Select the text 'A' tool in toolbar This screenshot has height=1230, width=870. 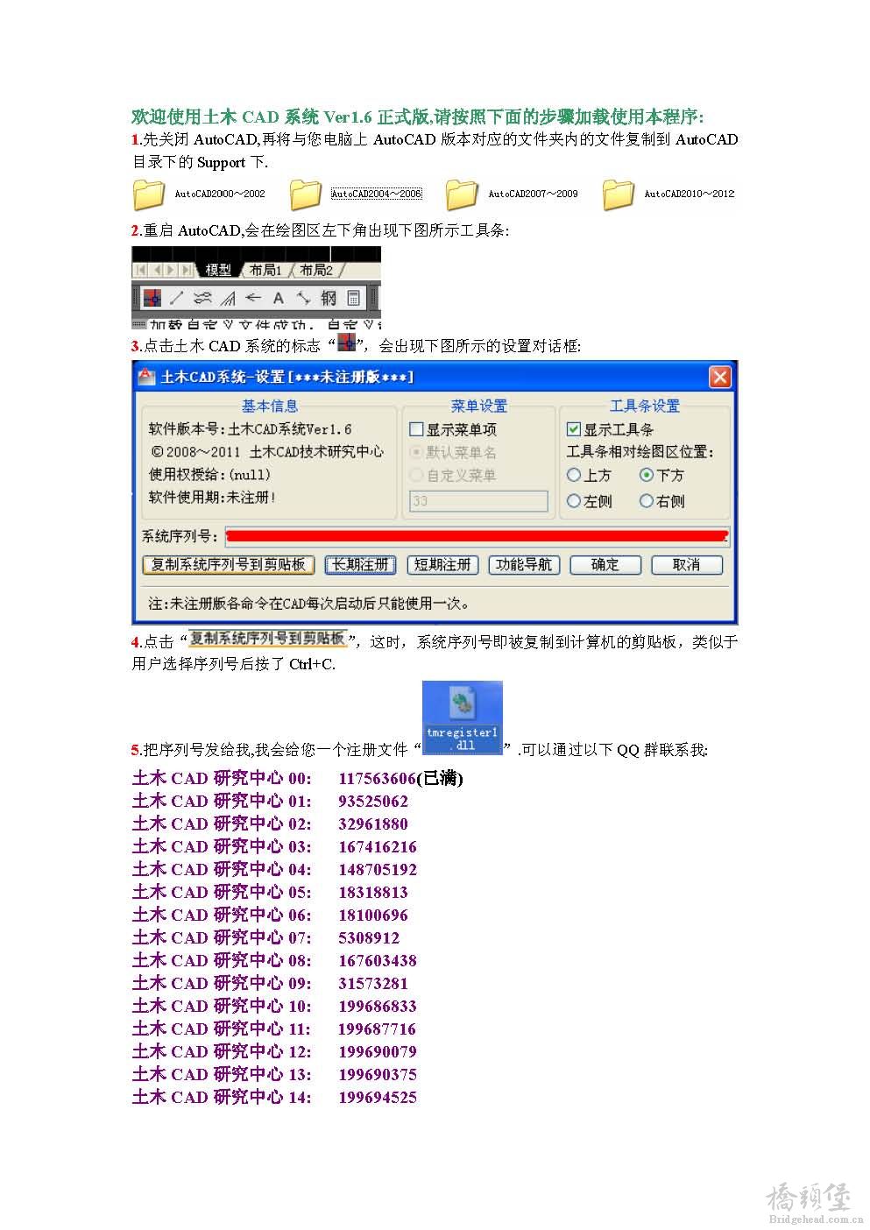pos(279,298)
